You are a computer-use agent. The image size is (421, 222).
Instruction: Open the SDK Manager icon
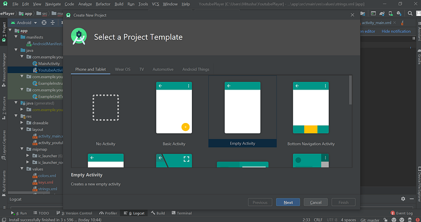coord(399,13)
